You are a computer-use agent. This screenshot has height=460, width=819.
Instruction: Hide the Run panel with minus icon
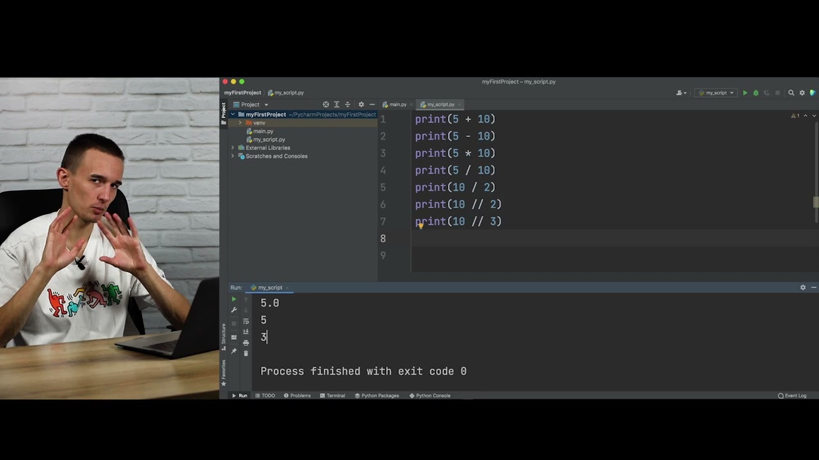click(813, 287)
